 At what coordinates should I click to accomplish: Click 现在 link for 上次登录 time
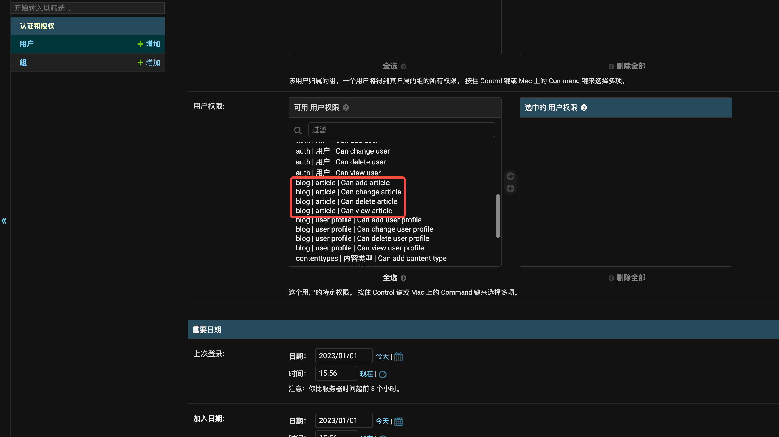(x=367, y=374)
